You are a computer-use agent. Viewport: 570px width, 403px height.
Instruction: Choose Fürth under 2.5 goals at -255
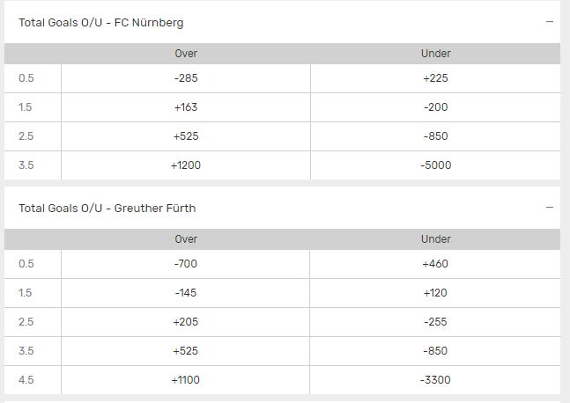coord(435,322)
